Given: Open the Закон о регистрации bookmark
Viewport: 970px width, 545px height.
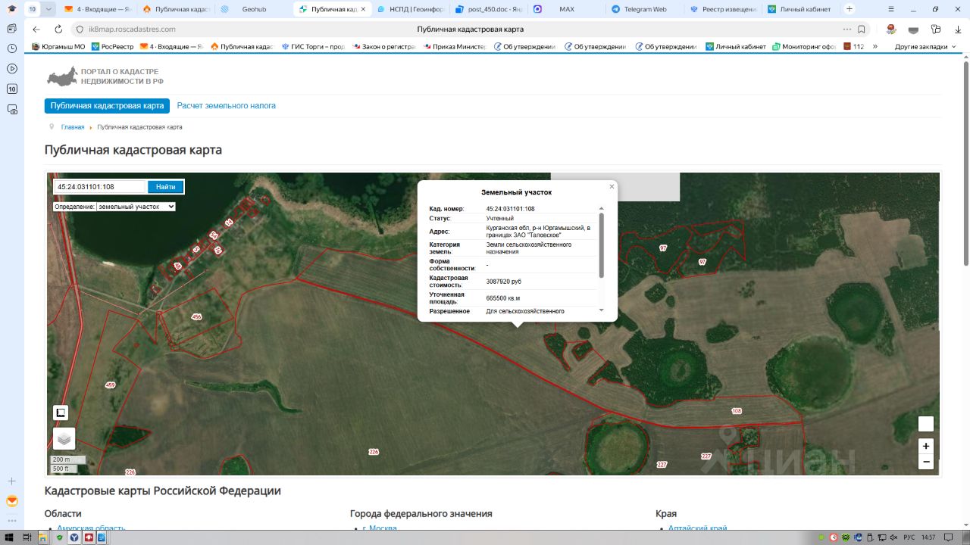Looking at the screenshot, I should pyautogui.click(x=383, y=46).
